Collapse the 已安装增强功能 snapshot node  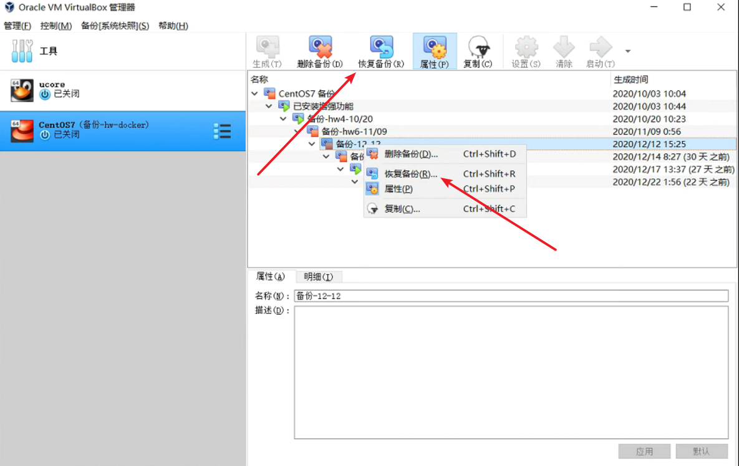pos(269,106)
